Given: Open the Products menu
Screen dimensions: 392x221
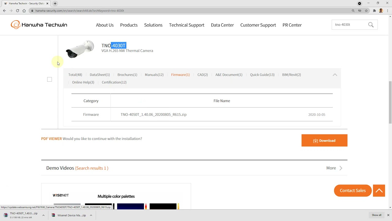Looking at the screenshot, I should click(x=129, y=25).
